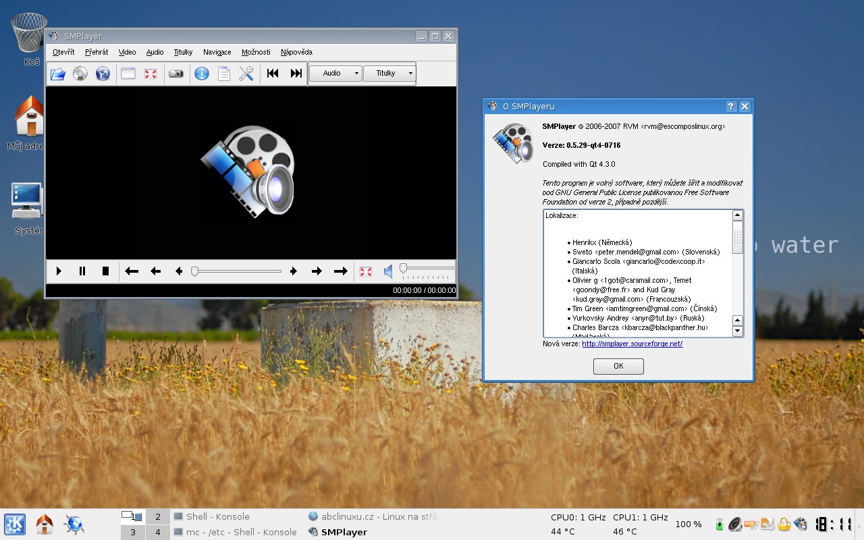This screenshot has width=864, height=540.
Task: Mute audio with the speaker icon
Action: point(389,271)
